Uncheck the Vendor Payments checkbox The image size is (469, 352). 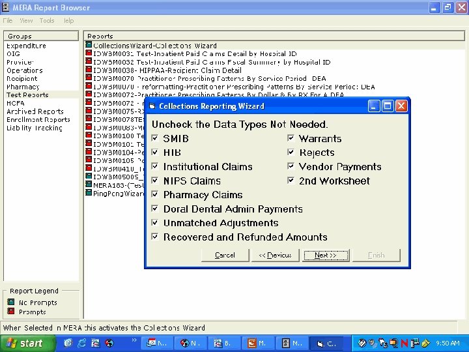(291, 166)
